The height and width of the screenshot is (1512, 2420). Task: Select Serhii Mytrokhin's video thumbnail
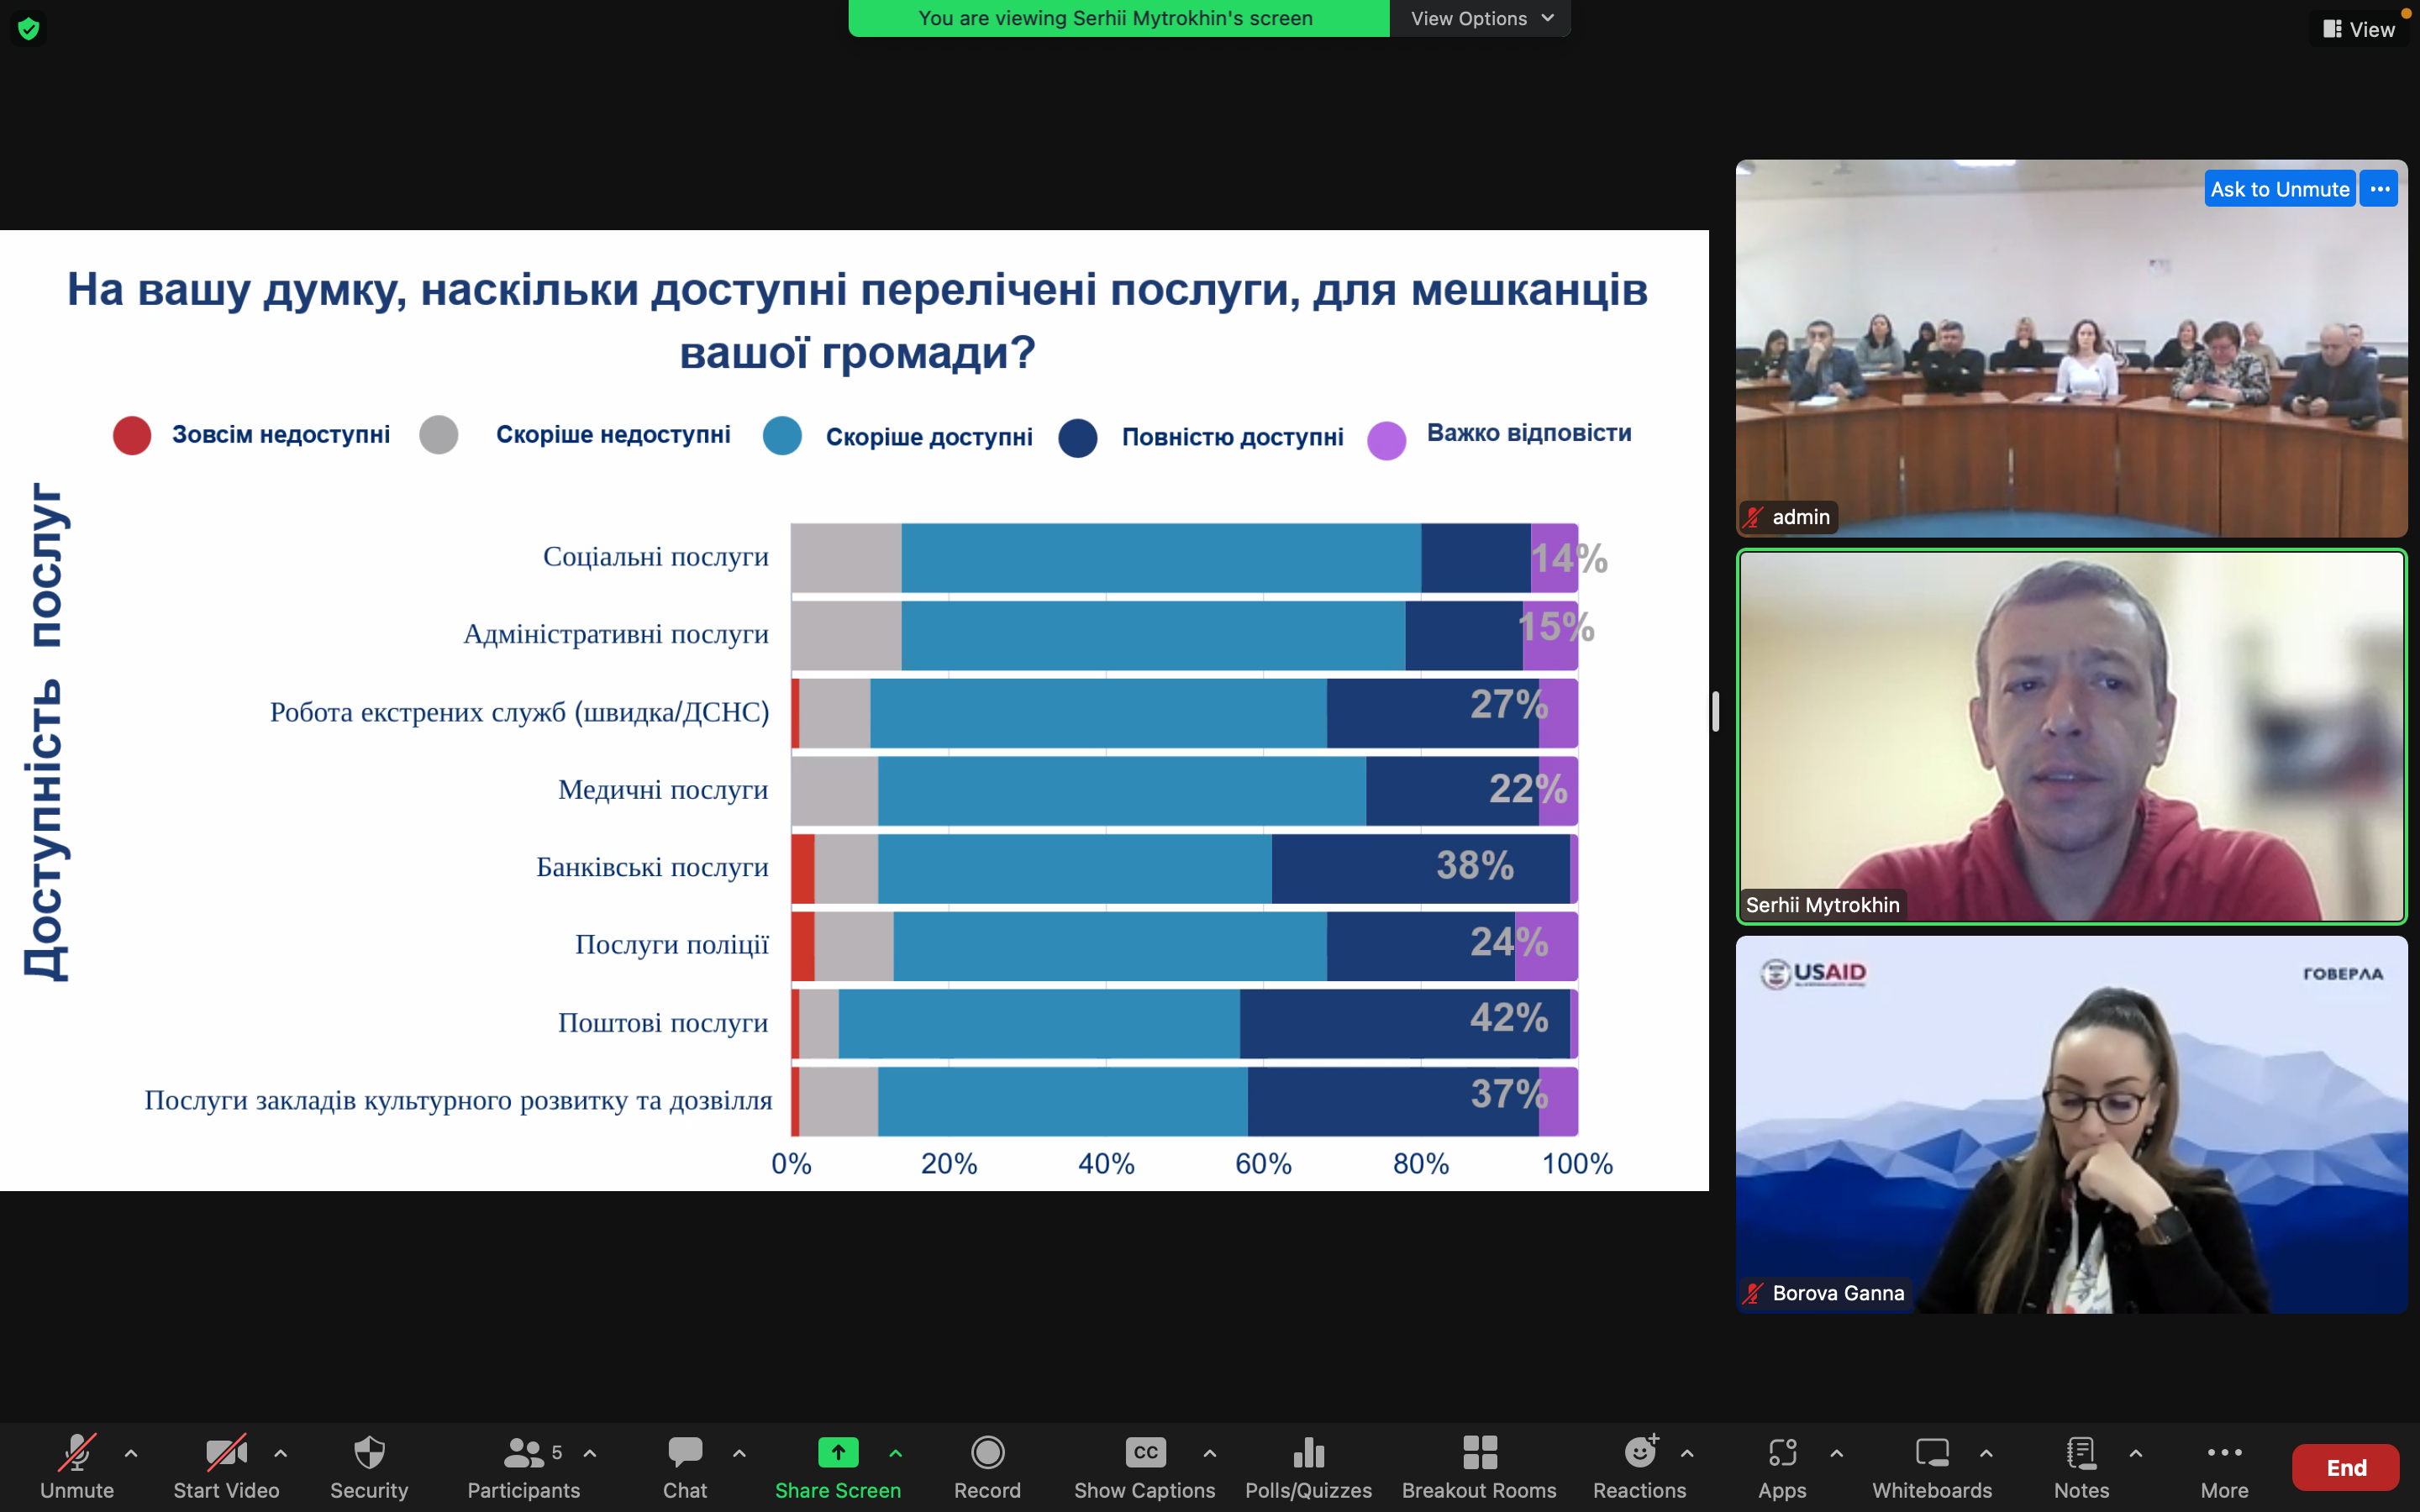tap(2071, 736)
